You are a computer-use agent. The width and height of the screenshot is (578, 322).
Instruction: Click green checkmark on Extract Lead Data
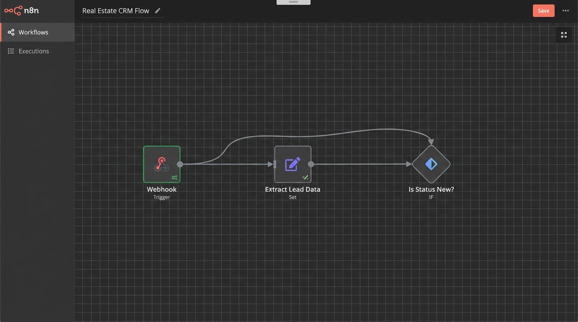coord(305,177)
